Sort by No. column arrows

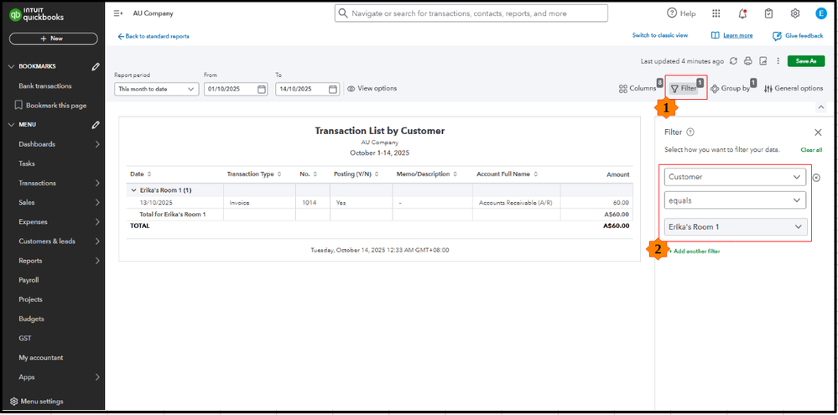click(x=315, y=174)
